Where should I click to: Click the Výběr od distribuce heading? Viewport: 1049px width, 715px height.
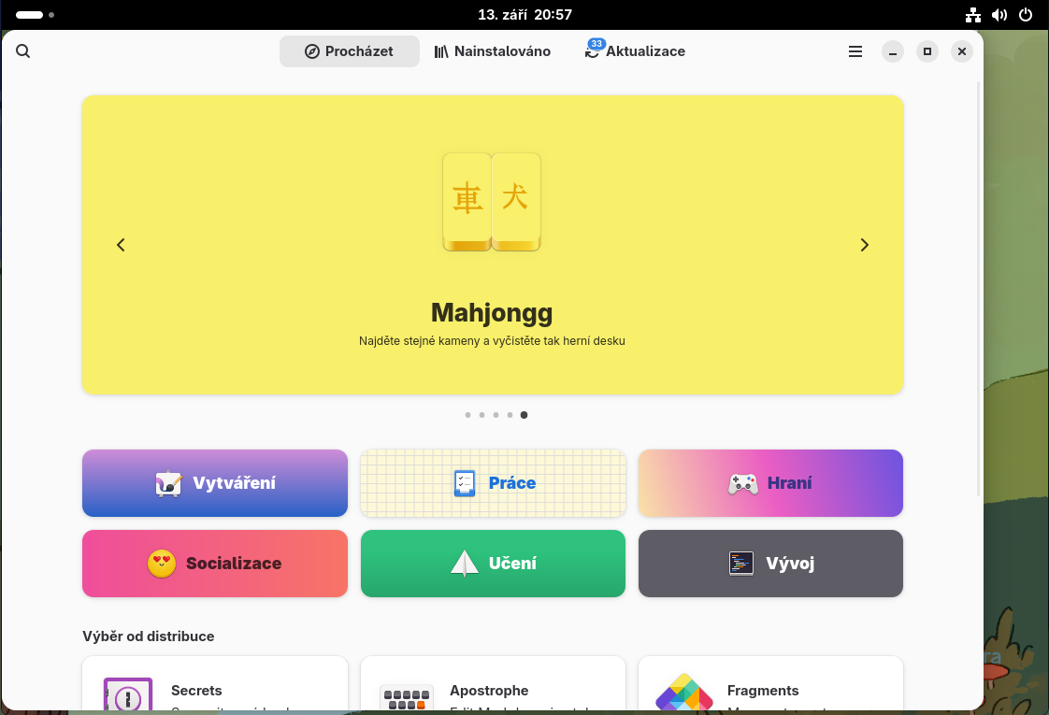pos(149,636)
